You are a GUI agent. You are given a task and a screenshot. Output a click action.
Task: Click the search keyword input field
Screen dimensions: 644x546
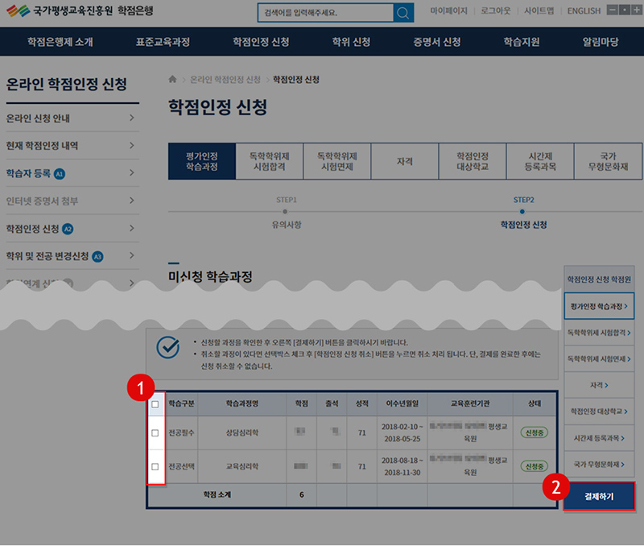pyautogui.click(x=324, y=14)
